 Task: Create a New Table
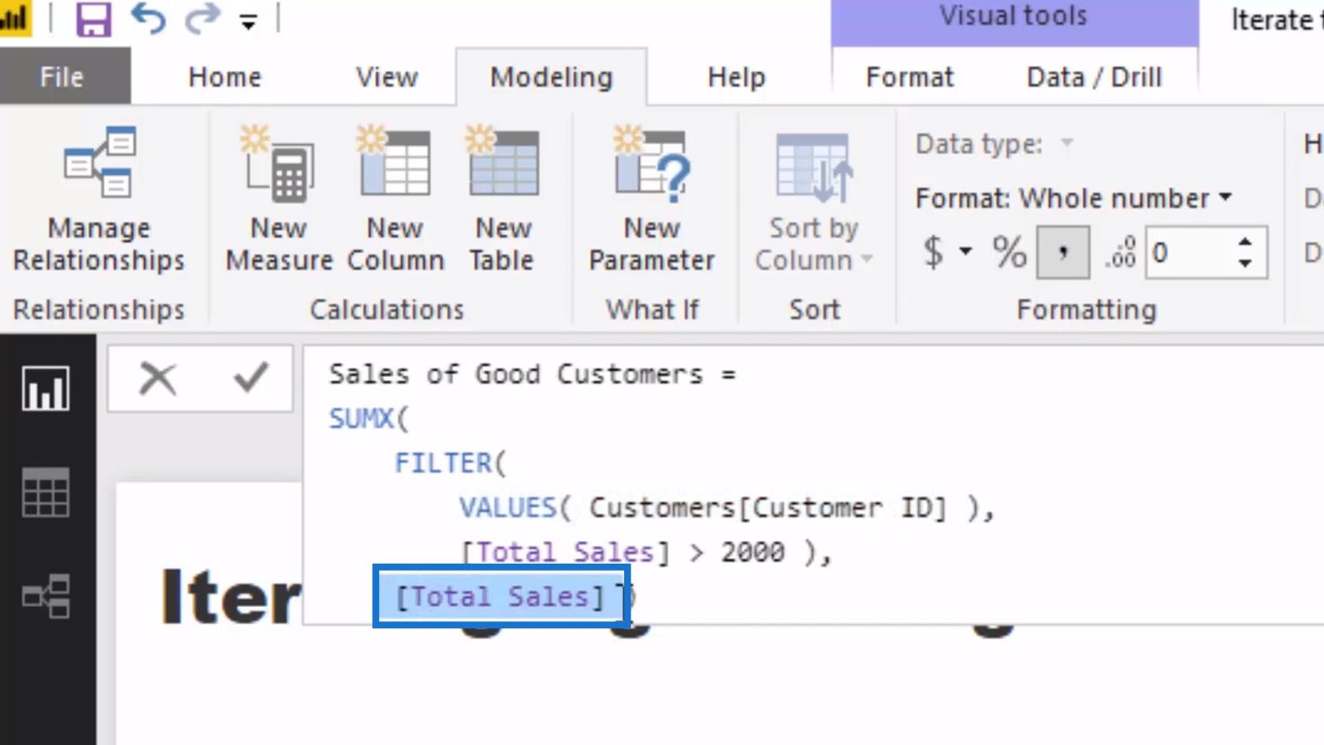click(503, 199)
